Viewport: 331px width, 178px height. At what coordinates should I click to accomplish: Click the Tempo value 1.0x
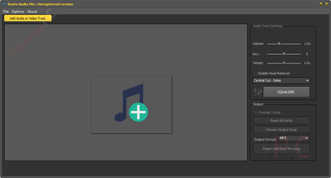307,63
